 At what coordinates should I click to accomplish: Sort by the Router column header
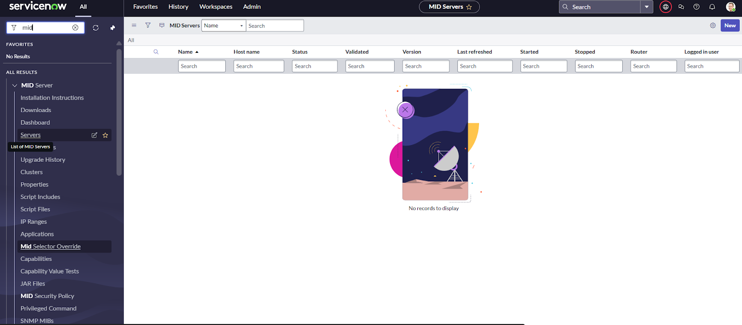pyautogui.click(x=639, y=52)
